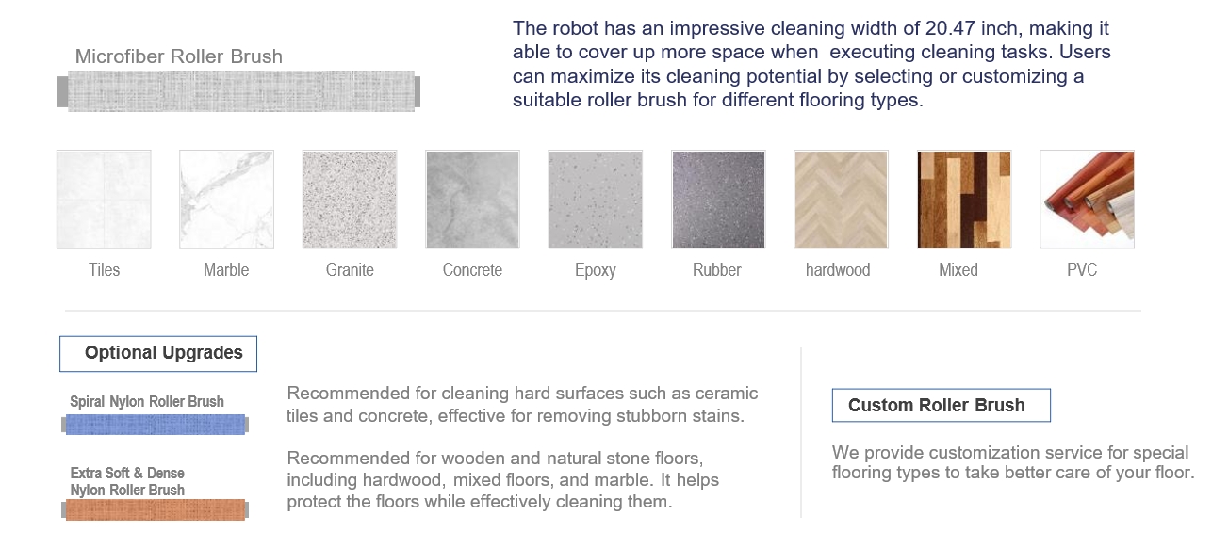Click the PVC caption text

(x=1082, y=270)
